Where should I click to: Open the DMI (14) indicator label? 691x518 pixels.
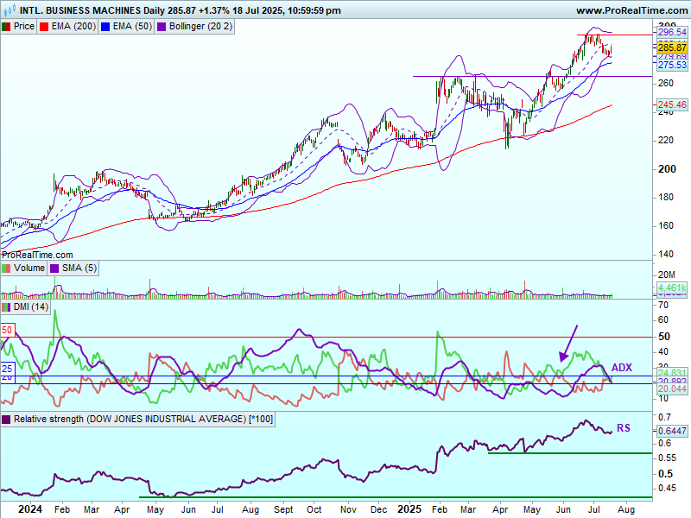point(26,306)
